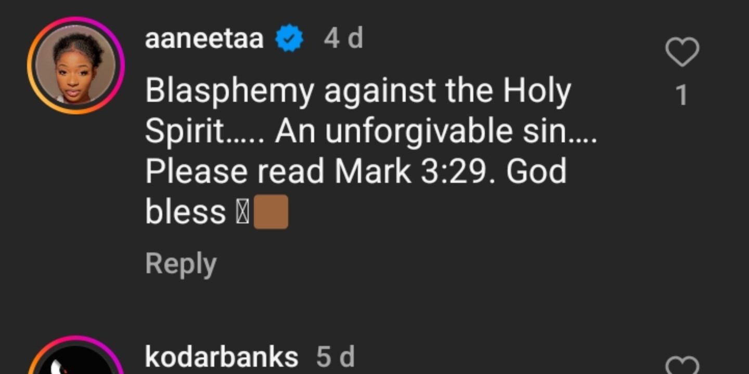Click 'God' at the end of third comment line
Screen dimensions: 749x374
click(536, 172)
